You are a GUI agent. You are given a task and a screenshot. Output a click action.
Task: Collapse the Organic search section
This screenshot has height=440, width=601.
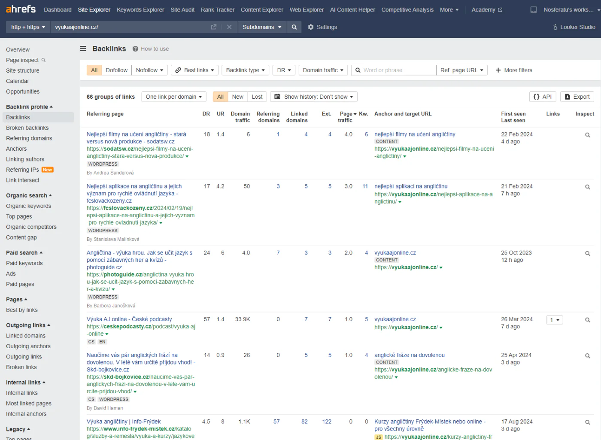[29, 196]
